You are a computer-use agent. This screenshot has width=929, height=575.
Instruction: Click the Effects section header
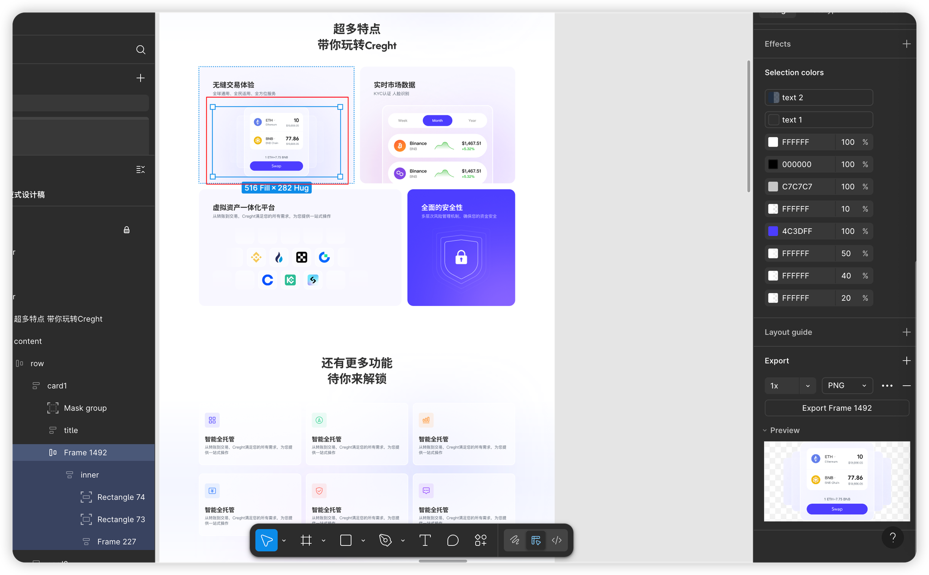point(777,44)
